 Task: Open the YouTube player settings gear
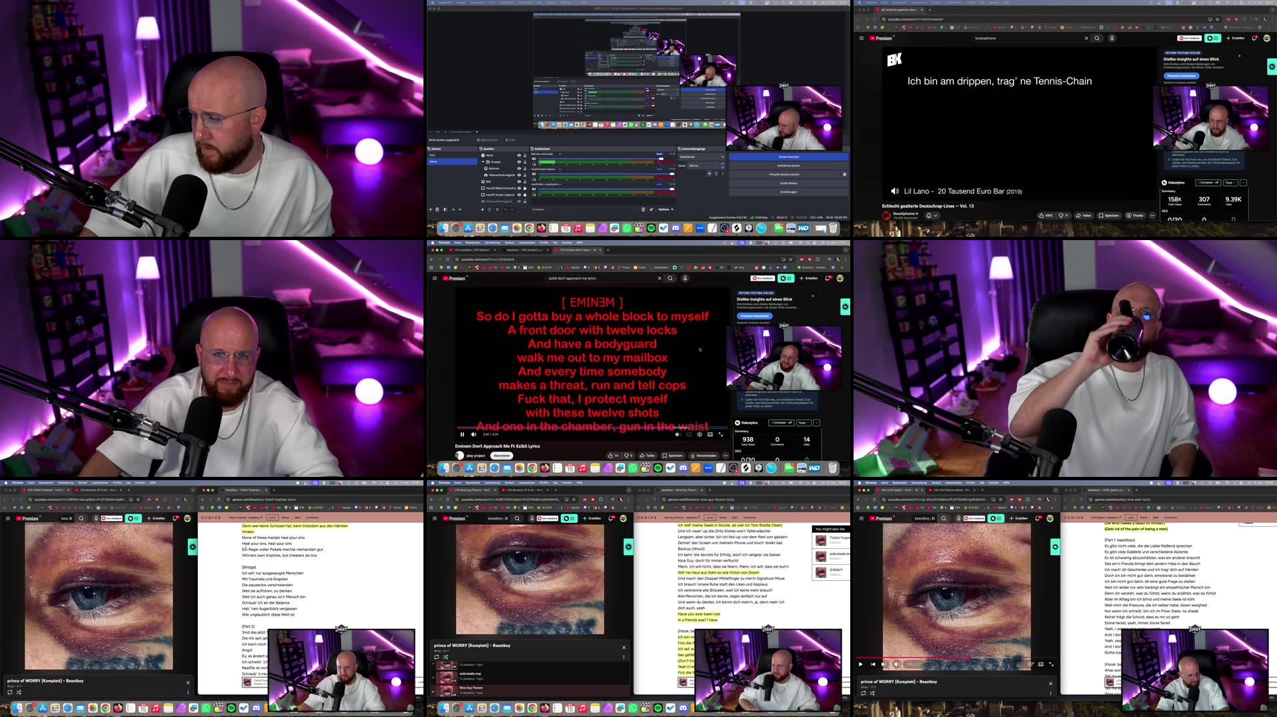click(x=700, y=434)
